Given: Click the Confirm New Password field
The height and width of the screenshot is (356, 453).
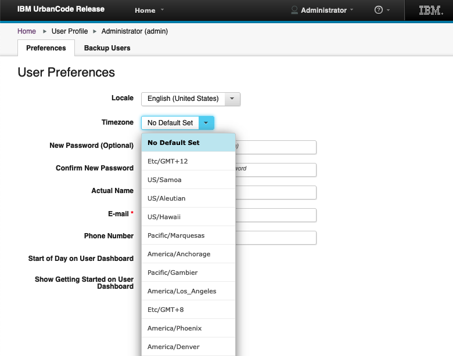Looking at the screenshot, I should click(276, 170).
